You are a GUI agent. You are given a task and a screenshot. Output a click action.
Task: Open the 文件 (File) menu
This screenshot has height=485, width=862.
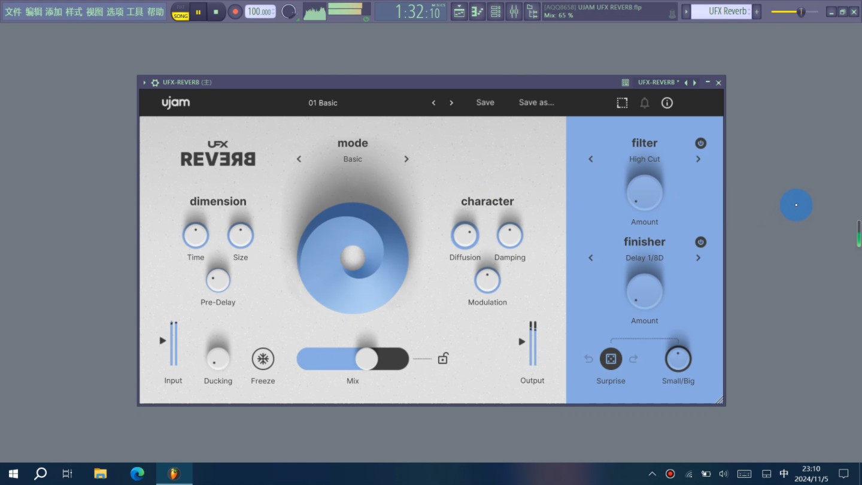pos(13,11)
